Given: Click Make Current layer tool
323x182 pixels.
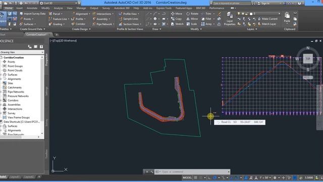Looking at the screenshot, I should pyautogui.click(x=267, y=19).
